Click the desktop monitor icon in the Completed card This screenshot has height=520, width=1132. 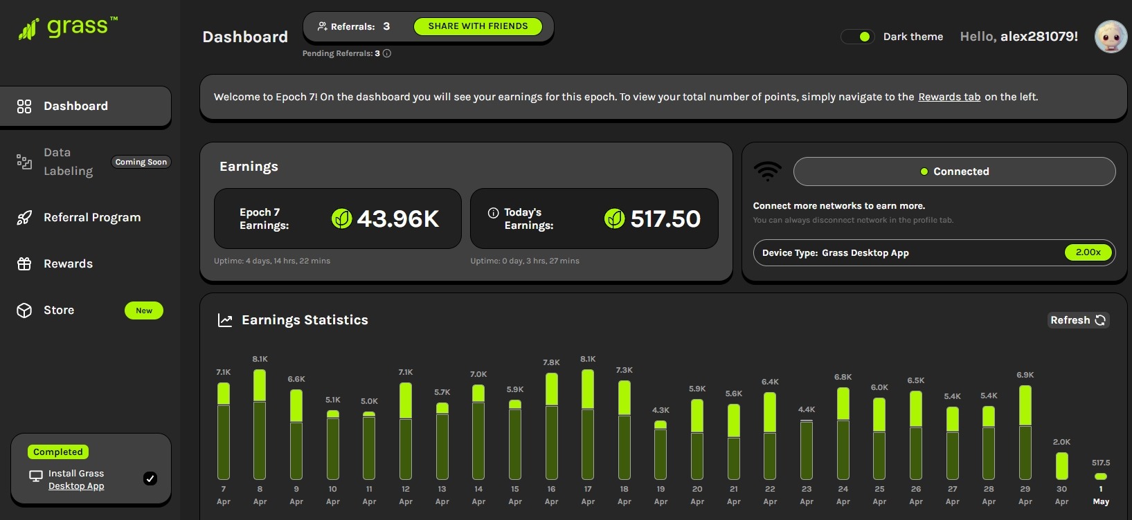pos(36,476)
